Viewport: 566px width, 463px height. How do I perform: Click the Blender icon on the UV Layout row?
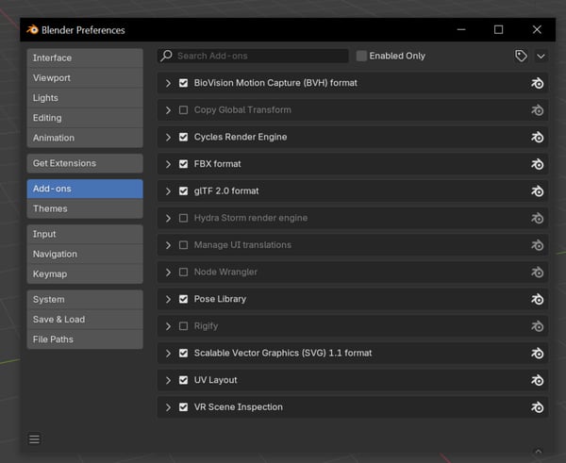click(537, 381)
